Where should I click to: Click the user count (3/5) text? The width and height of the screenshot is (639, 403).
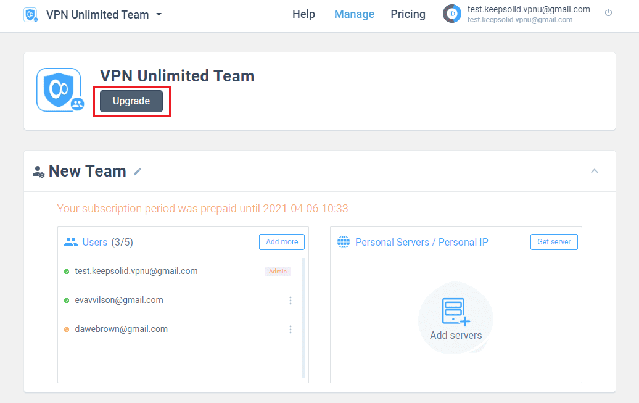coord(122,243)
